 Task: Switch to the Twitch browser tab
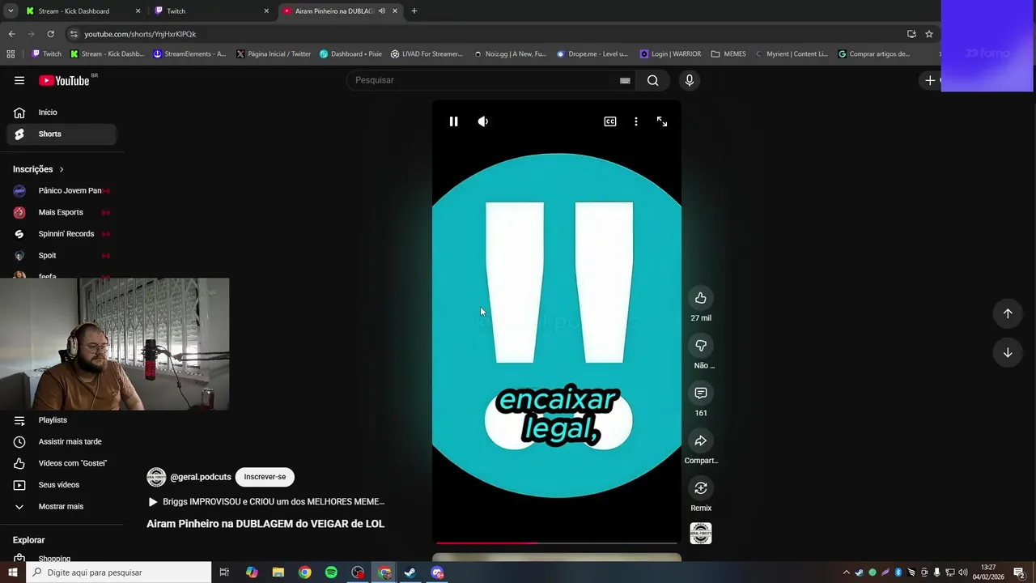(212, 11)
